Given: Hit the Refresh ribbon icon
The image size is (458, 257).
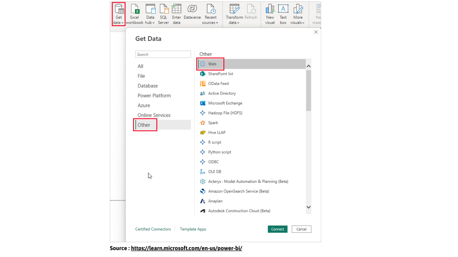Looking at the screenshot, I should pos(251,12).
